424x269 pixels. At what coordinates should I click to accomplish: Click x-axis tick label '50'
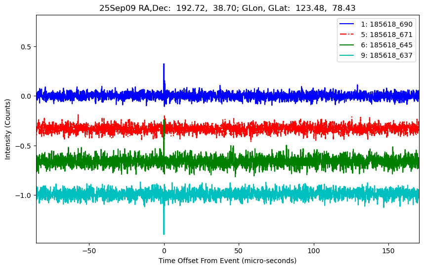(239, 251)
